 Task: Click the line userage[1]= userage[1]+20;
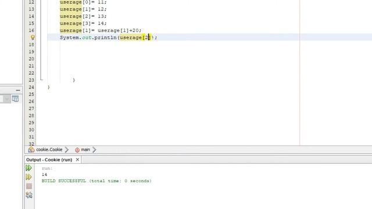coord(101,30)
